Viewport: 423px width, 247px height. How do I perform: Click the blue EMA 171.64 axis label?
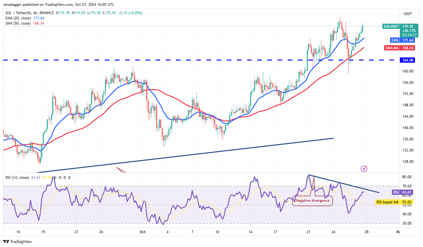(x=402, y=40)
